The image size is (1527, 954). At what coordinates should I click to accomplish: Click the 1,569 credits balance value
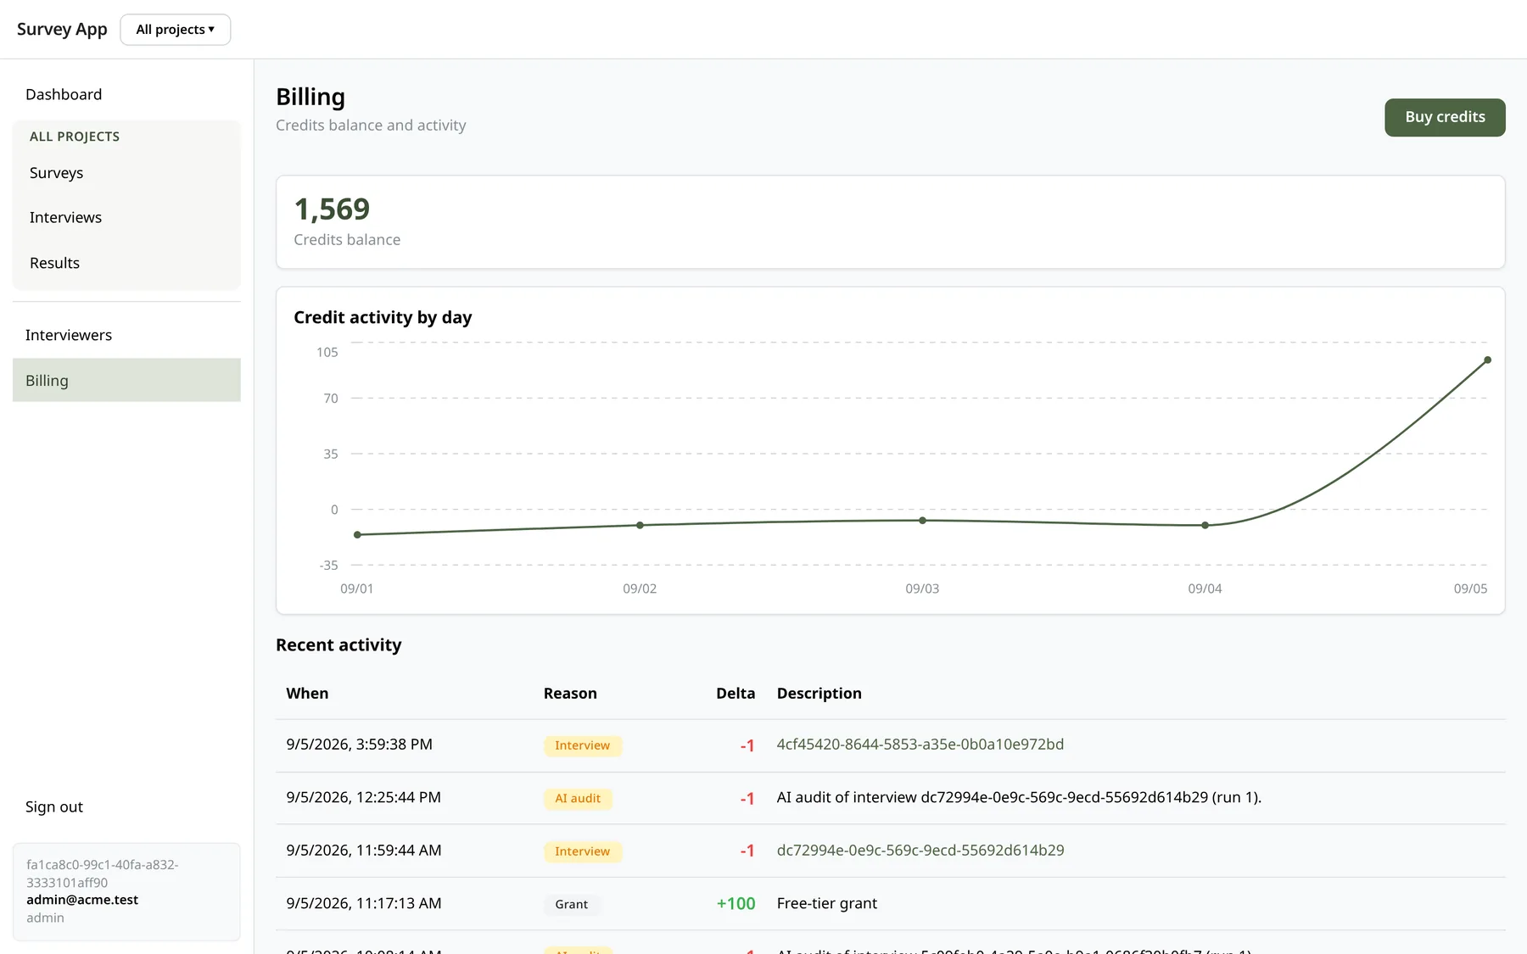pos(332,209)
